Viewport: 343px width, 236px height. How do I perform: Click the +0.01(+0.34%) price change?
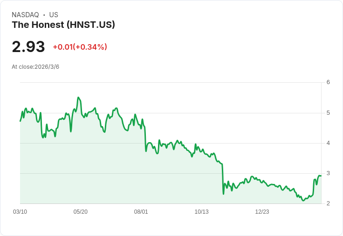pos(80,47)
